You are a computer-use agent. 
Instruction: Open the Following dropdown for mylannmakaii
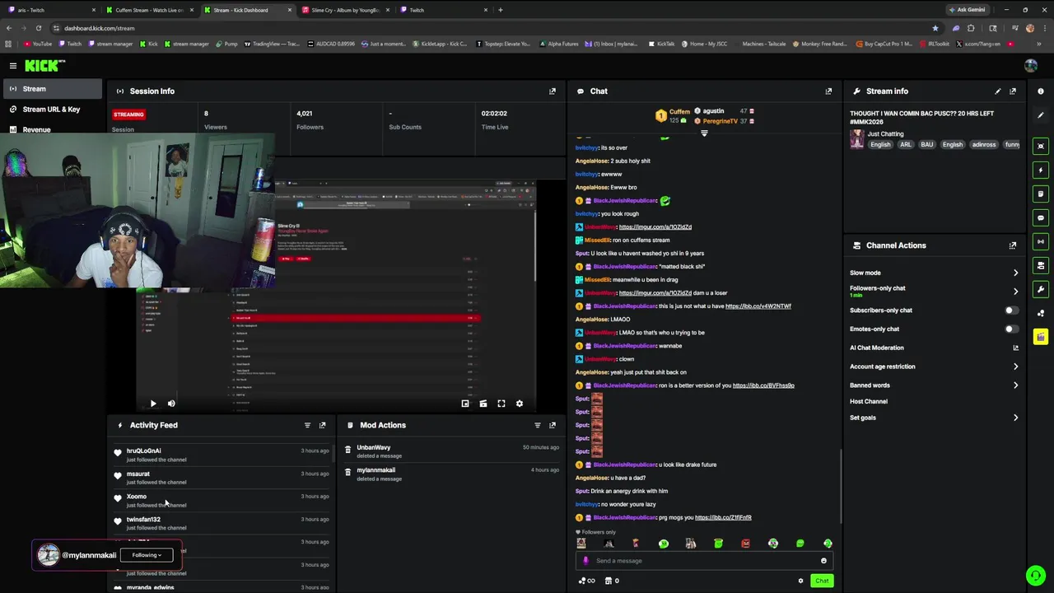coord(147,555)
